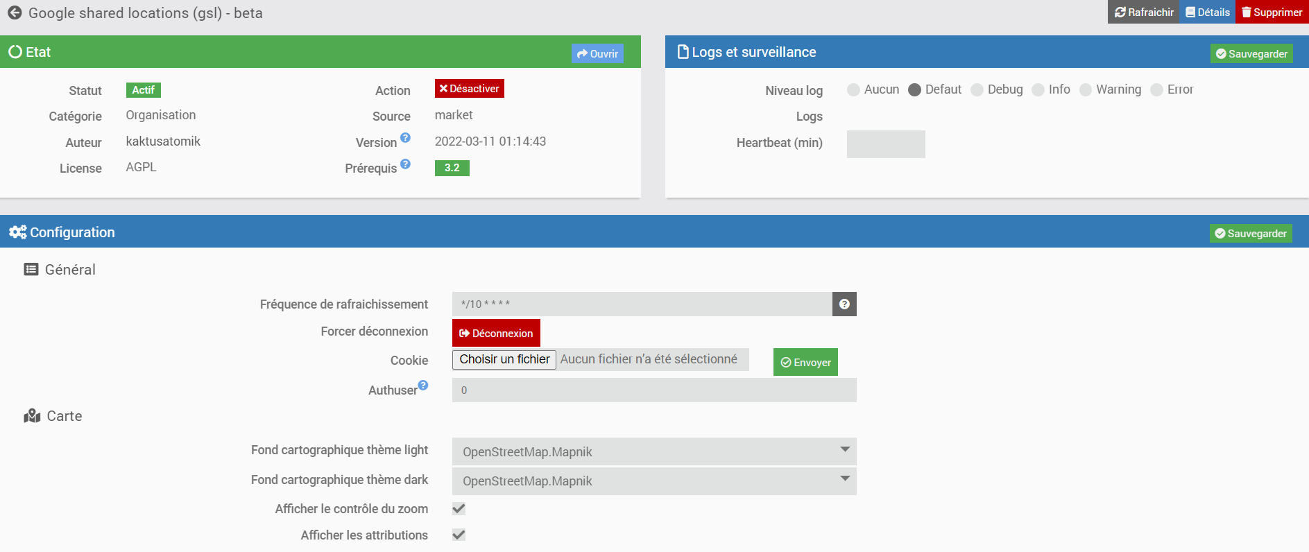Click the Prérequis help question mark icon
This screenshot has height=552, width=1309.
(x=406, y=164)
